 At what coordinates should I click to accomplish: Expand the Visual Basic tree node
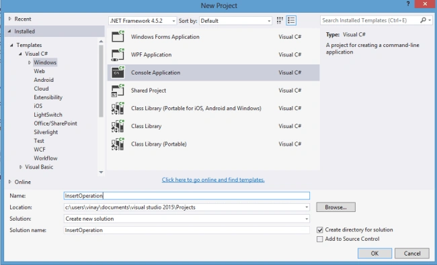pyautogui.click(x=21, y=167)
